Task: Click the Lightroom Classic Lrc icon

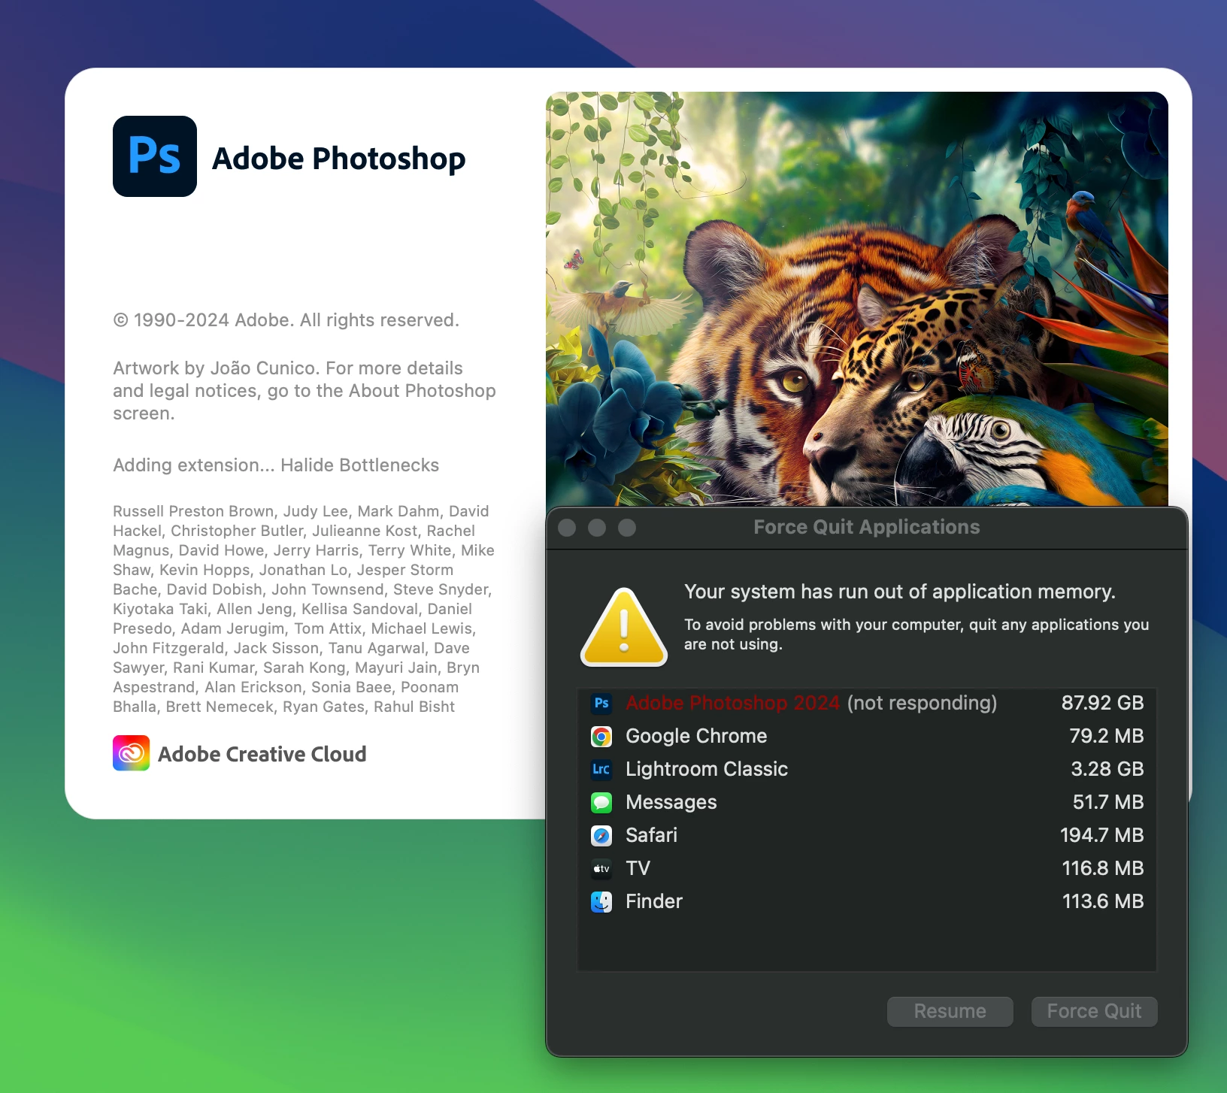Action: click(601, 769)
